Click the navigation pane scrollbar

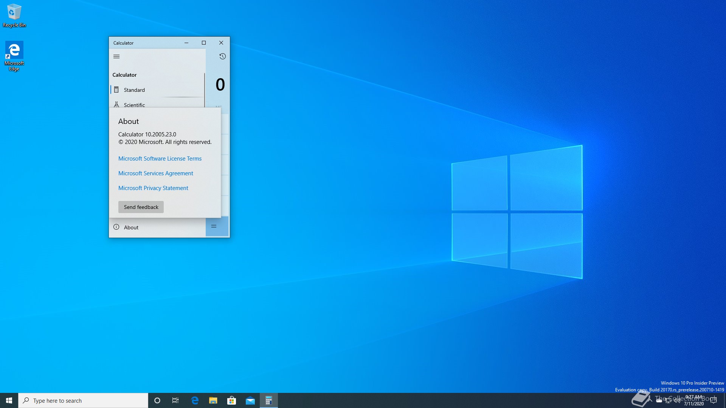tap(205, 90)
